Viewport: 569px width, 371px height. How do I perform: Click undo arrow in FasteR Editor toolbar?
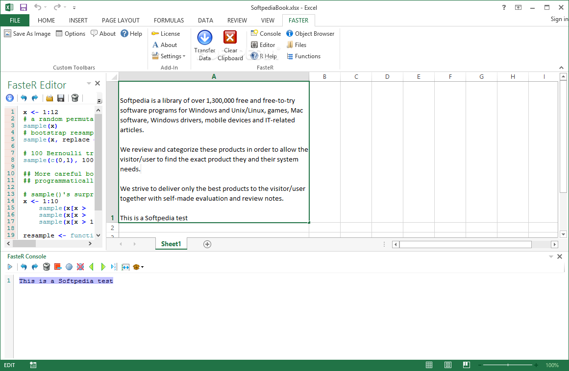(x=24, y=98)
